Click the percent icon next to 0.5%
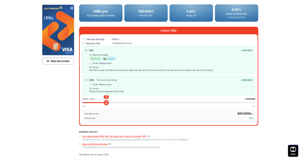 coord(86,80)
